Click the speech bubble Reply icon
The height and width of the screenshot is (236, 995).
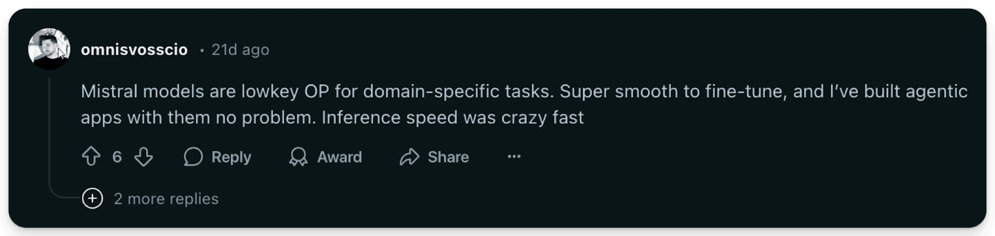point(193,157)
